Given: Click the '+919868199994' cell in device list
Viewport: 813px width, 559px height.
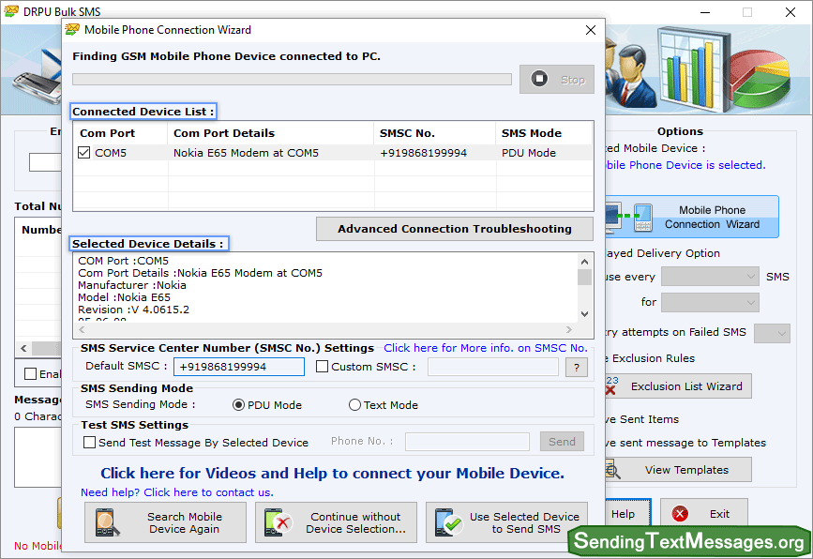Looking at the screenshot, I should click(x=423, y=153).
